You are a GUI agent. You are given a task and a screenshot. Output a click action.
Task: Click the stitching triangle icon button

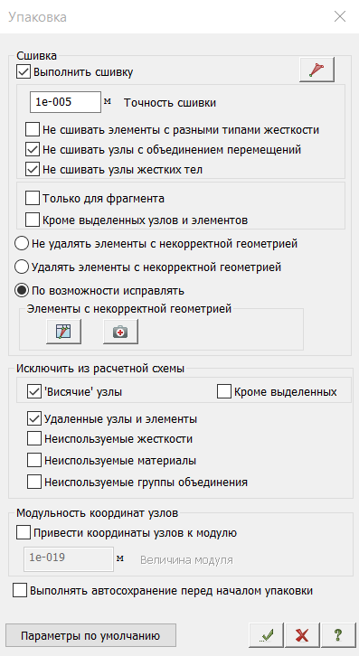coord(317,70)
